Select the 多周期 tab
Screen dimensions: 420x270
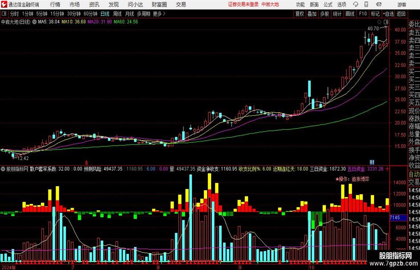[144, 14]
